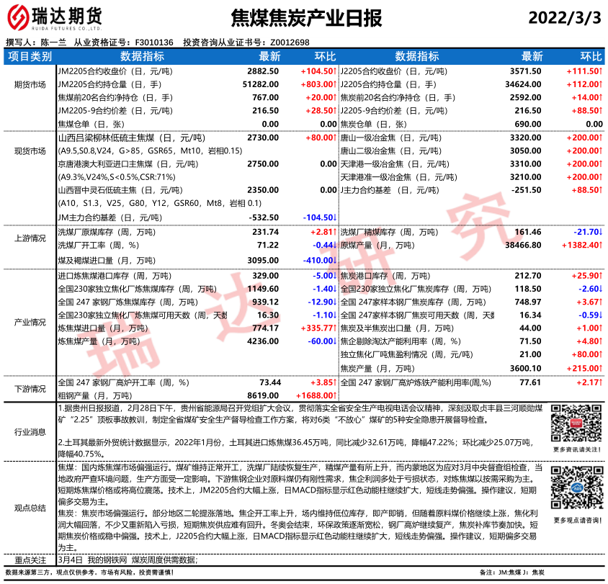Click the 更多资讯请关注 caption text

tap(576, 449)
